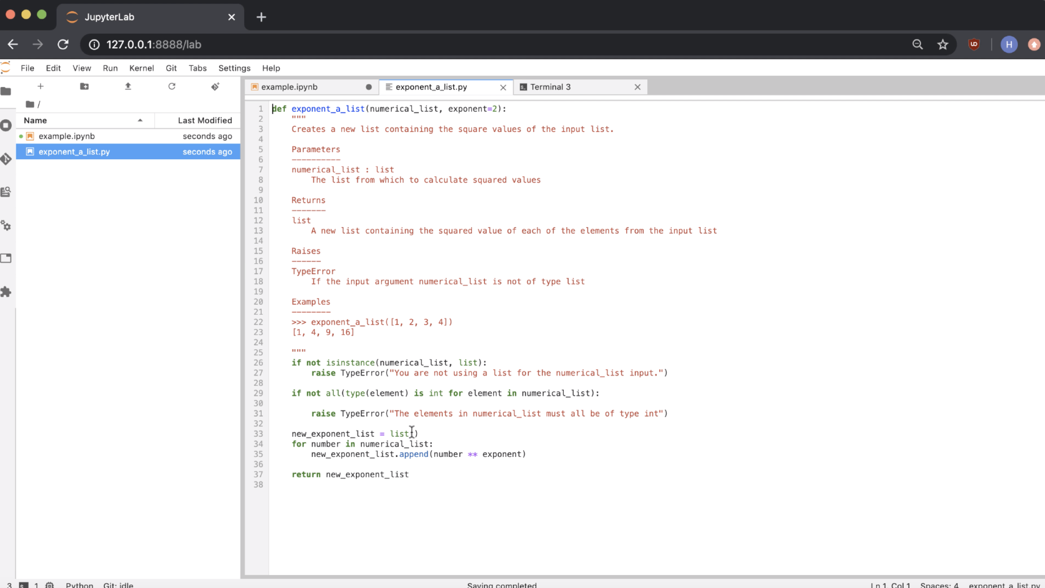Bookmark this page with the star icon
1045x588 pixels.
[943, 44]
